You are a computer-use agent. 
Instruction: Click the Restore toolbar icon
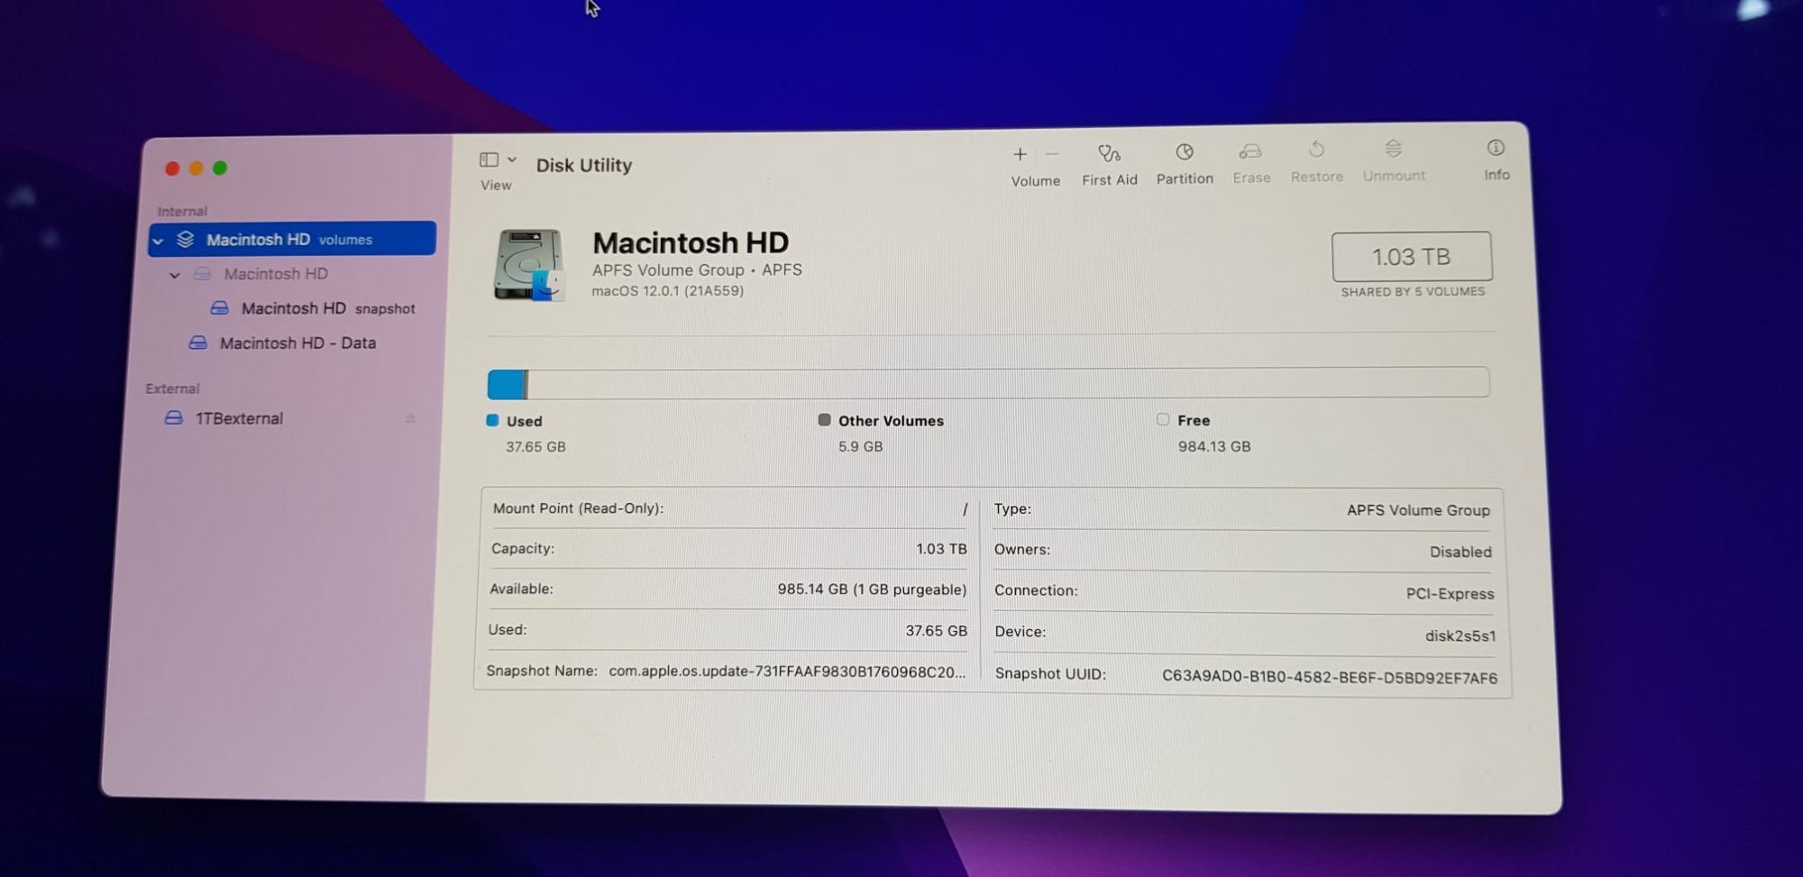[1316, 150]
